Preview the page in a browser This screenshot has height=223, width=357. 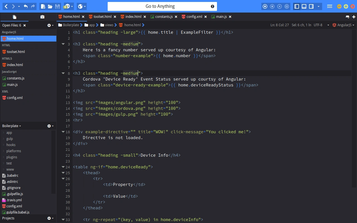point(80,6)
